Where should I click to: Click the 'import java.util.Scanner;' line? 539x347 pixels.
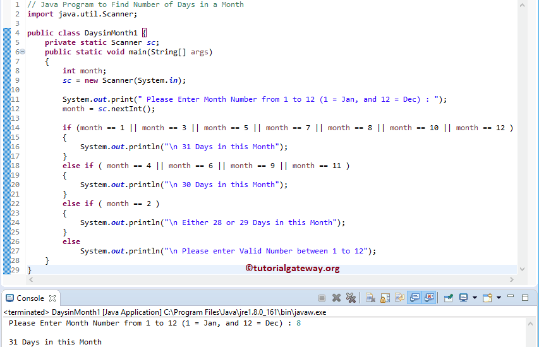(82, 14)
